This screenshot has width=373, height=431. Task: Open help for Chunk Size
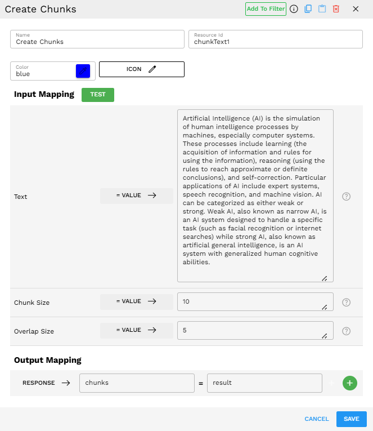click(x=347, y=302)
